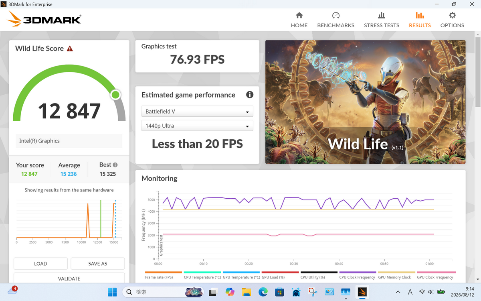Open the HOME tab
Screen dimensions: 481x301
coord(299,20)
